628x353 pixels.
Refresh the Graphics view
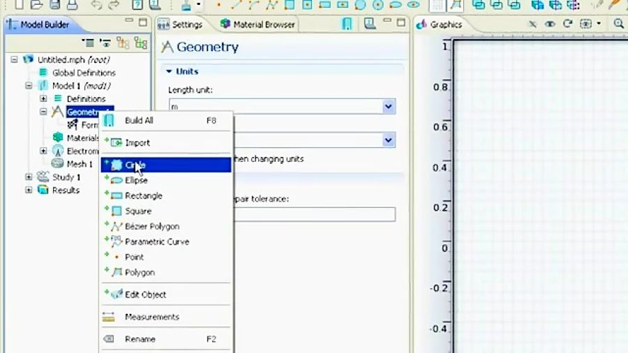(567, 24)
